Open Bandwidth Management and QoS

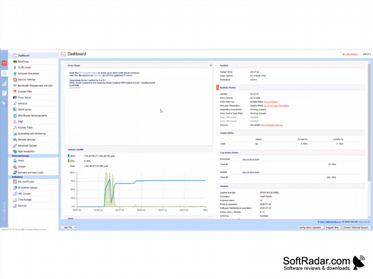35,85
